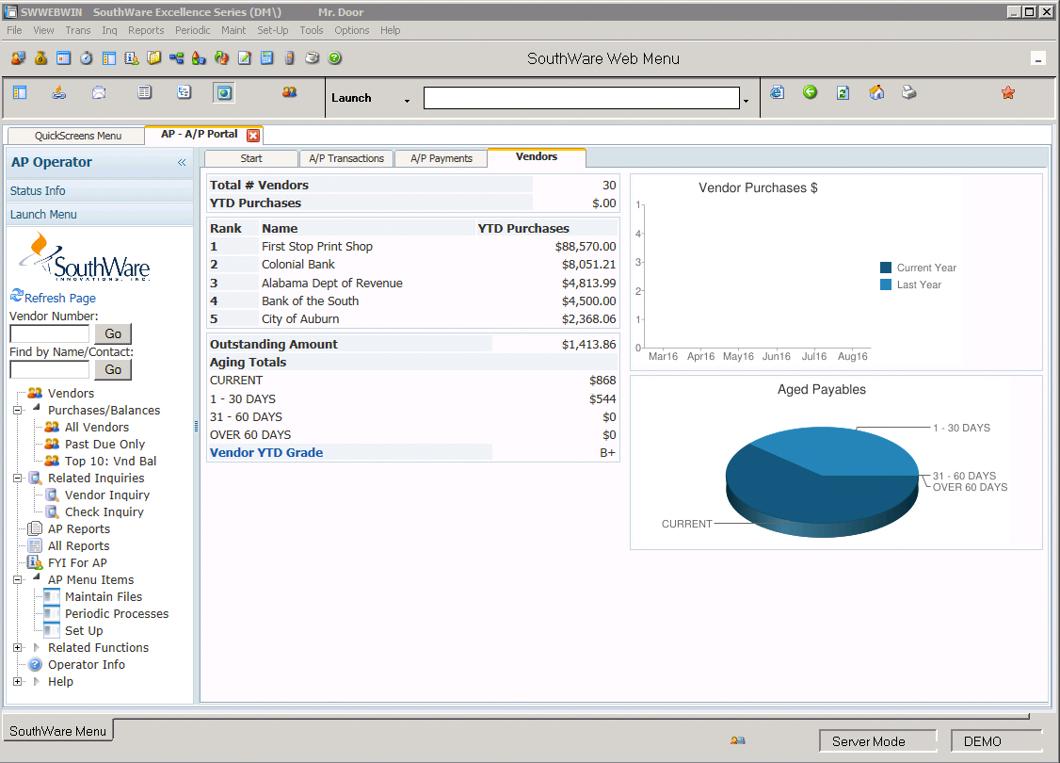Click the Current Year legend color swatch
This screenshot has width=1060, height=763.
886,268
